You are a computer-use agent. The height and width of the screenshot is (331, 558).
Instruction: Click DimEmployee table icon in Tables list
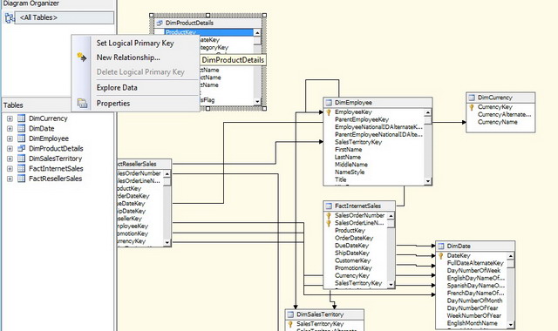(21, 138)
